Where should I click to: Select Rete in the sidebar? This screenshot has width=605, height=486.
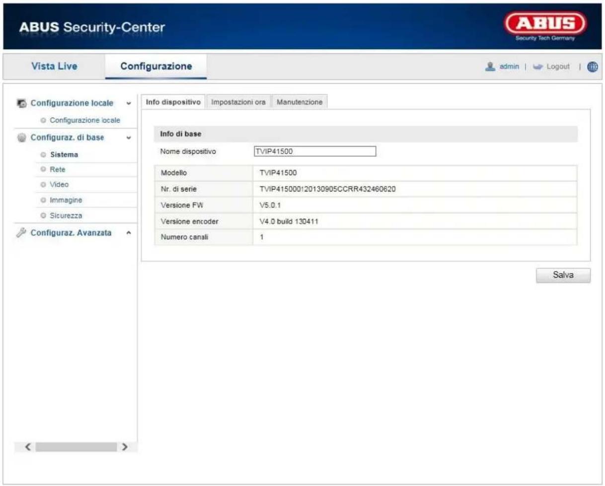(x=58, y=169)
